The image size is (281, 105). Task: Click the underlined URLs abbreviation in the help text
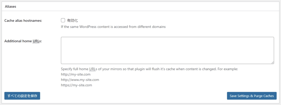[93, 69]
